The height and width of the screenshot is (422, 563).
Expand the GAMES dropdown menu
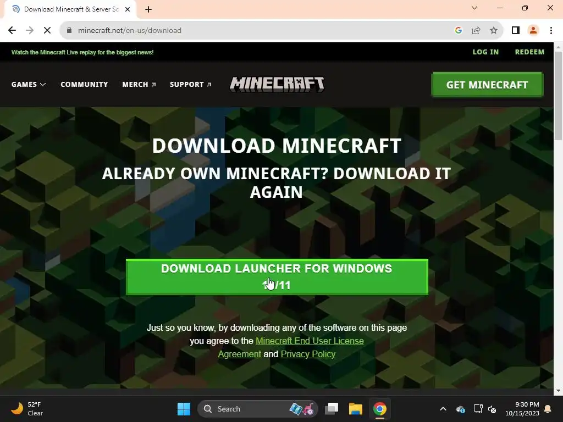(x=29, y=84)
